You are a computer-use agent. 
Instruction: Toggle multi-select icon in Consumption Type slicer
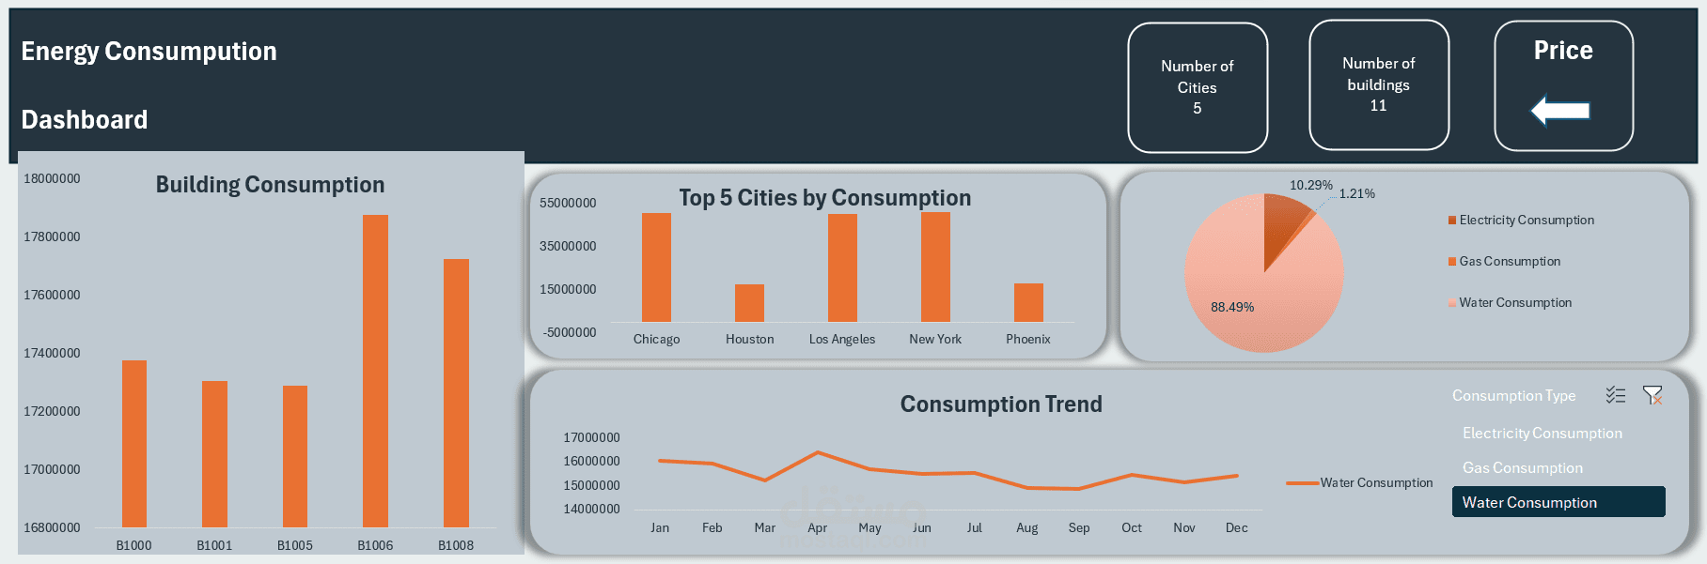(x=1616, y=395)
